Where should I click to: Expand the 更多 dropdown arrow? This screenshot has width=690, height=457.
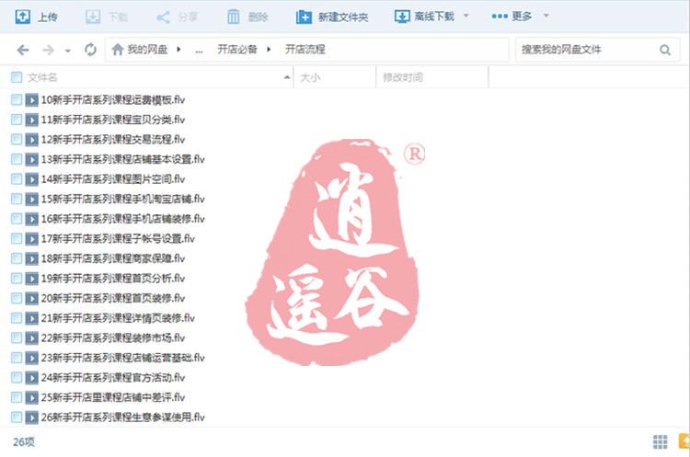(x=546, y=17)
